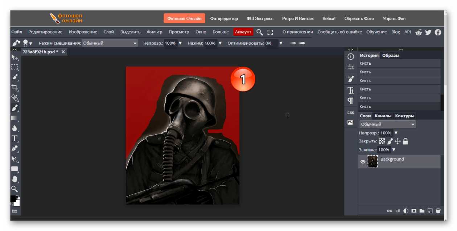
Task: Click the search magnifier in menu bar
Action: click(x=260, y=32)
